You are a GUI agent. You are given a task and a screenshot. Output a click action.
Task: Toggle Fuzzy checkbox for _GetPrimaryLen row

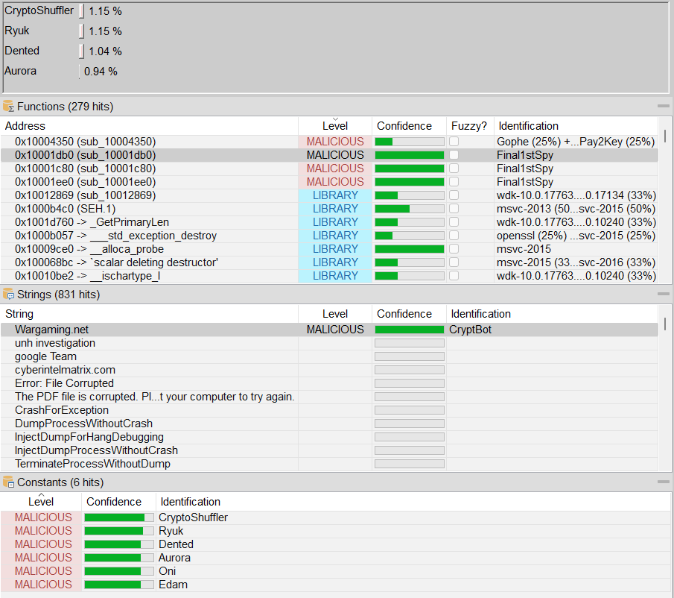(x=454, y=222)
